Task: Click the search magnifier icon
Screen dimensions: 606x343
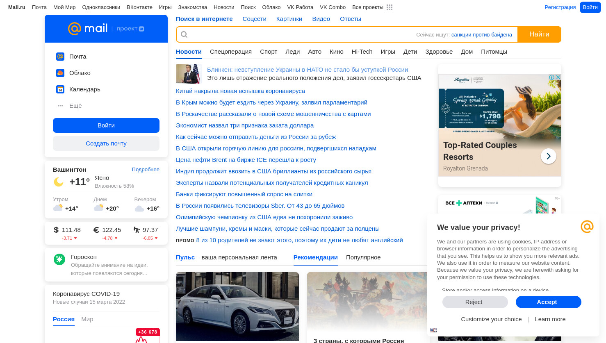Action: (184, 34)
